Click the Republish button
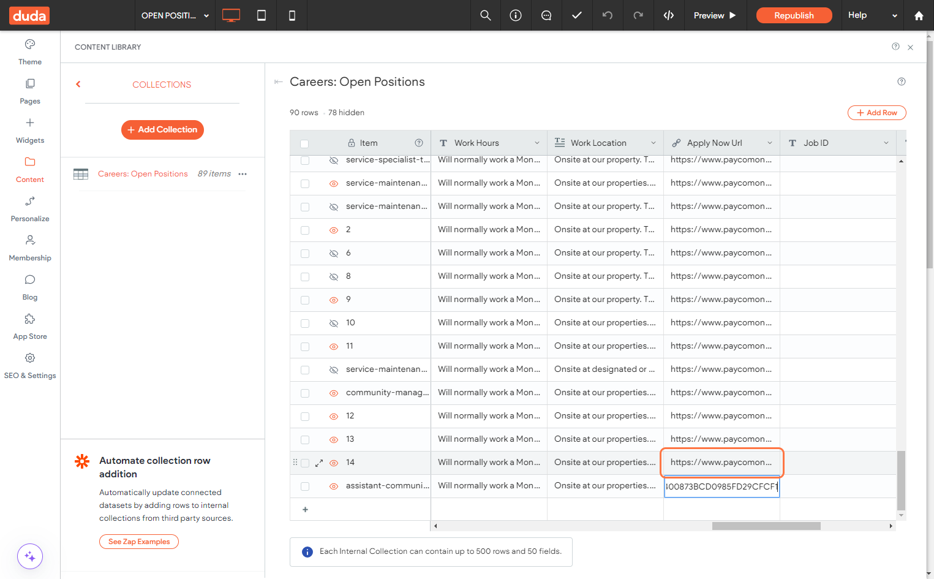The width and height of the screenshot is (934, 579). 794,15
